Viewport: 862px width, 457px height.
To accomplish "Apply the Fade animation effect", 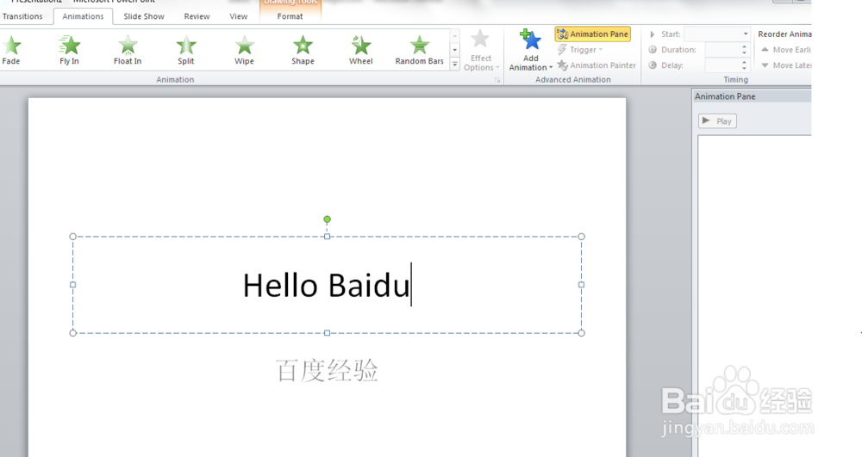I will (11, 50).
